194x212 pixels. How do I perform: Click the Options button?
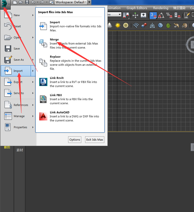point(75,140)
